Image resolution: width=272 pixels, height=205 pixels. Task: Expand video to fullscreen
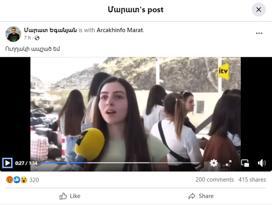(229, 163)
